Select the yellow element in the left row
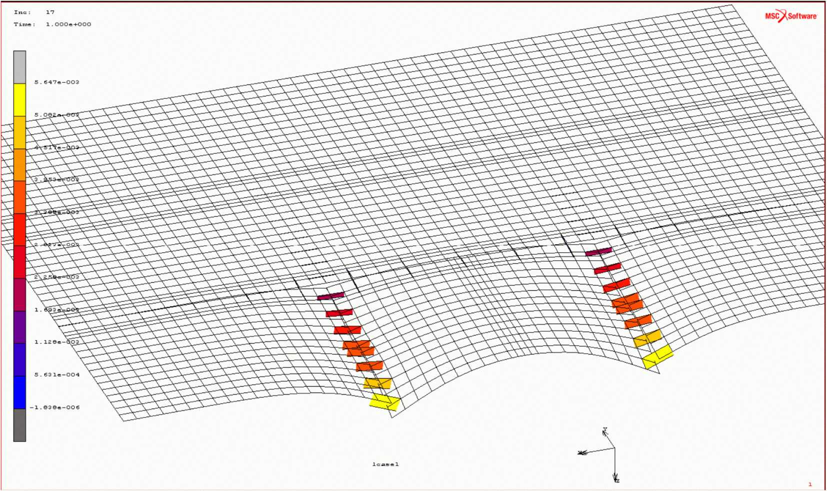The width and height of the screenshot is (827, 491). coord(385,402)
